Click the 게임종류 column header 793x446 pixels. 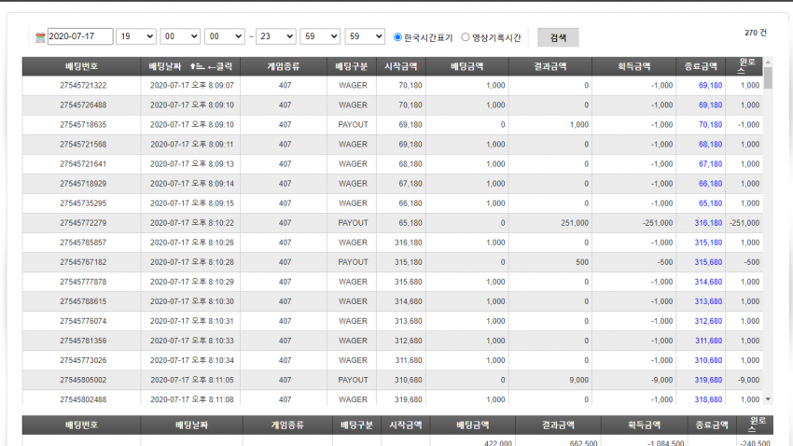tap(284, 66)
